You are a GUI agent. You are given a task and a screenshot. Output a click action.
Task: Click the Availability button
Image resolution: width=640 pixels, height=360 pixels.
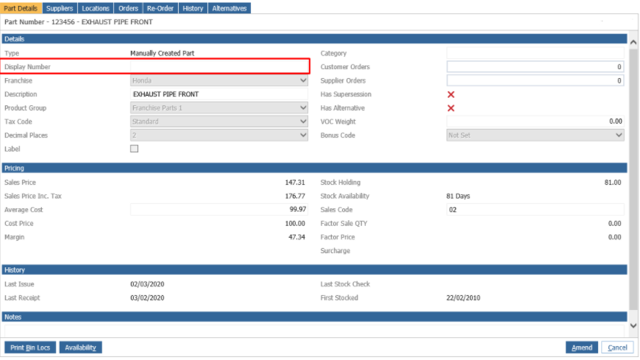pos(81,347)
